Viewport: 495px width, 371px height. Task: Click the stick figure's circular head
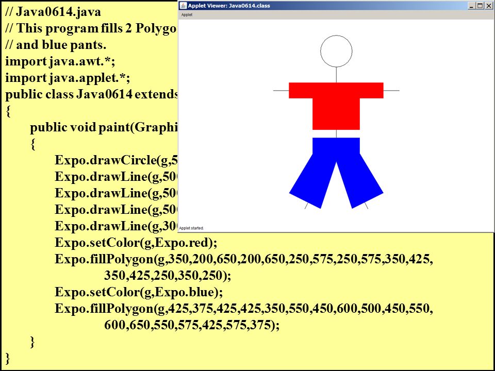point(336,51)
